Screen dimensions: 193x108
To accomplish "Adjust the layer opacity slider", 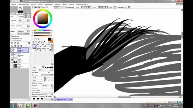I will [x=23, y=34].
